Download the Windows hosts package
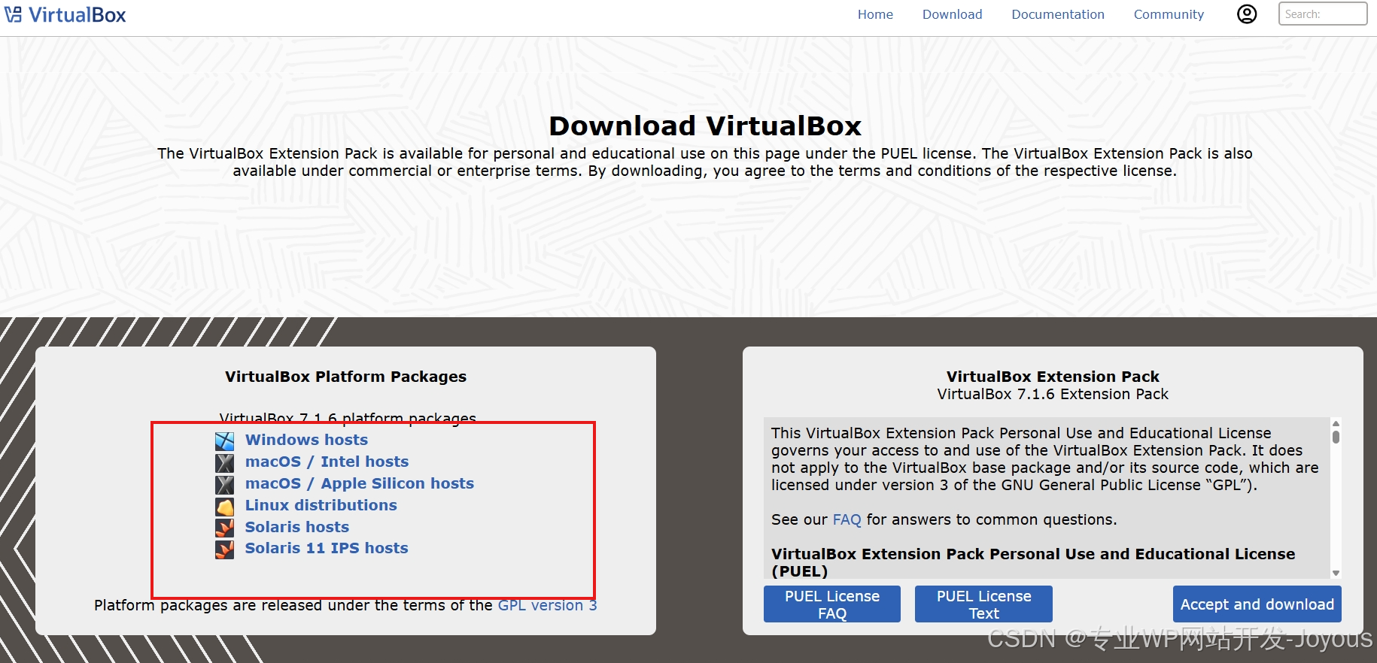This screenshot has height=663, width=1377. click(x=306, y=440)
